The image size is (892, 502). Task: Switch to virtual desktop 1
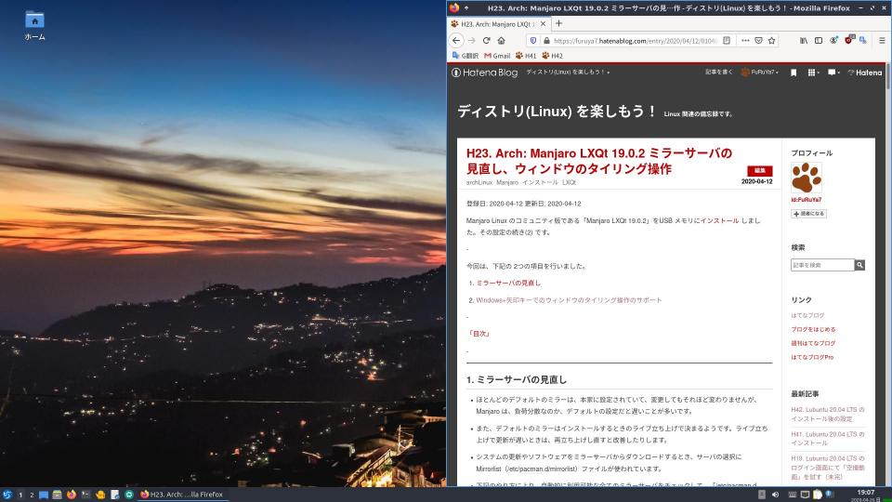(20, 495)
